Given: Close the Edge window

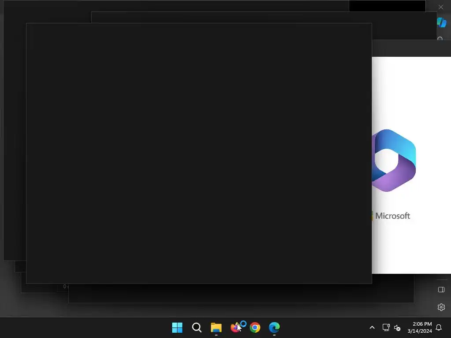Looking at the screenshot, I should (441, 7).
